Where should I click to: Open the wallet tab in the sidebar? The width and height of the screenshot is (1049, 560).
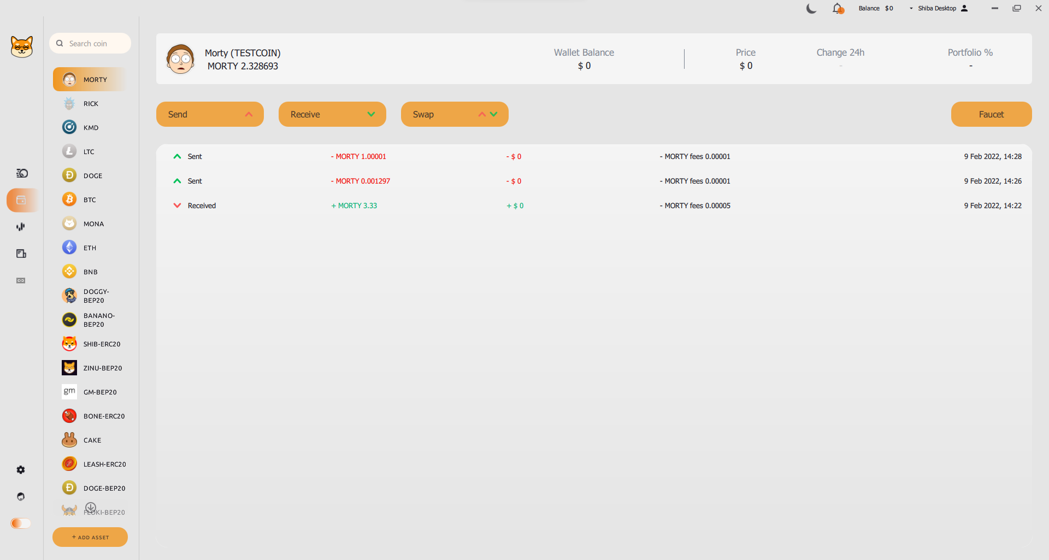(21, 200)
